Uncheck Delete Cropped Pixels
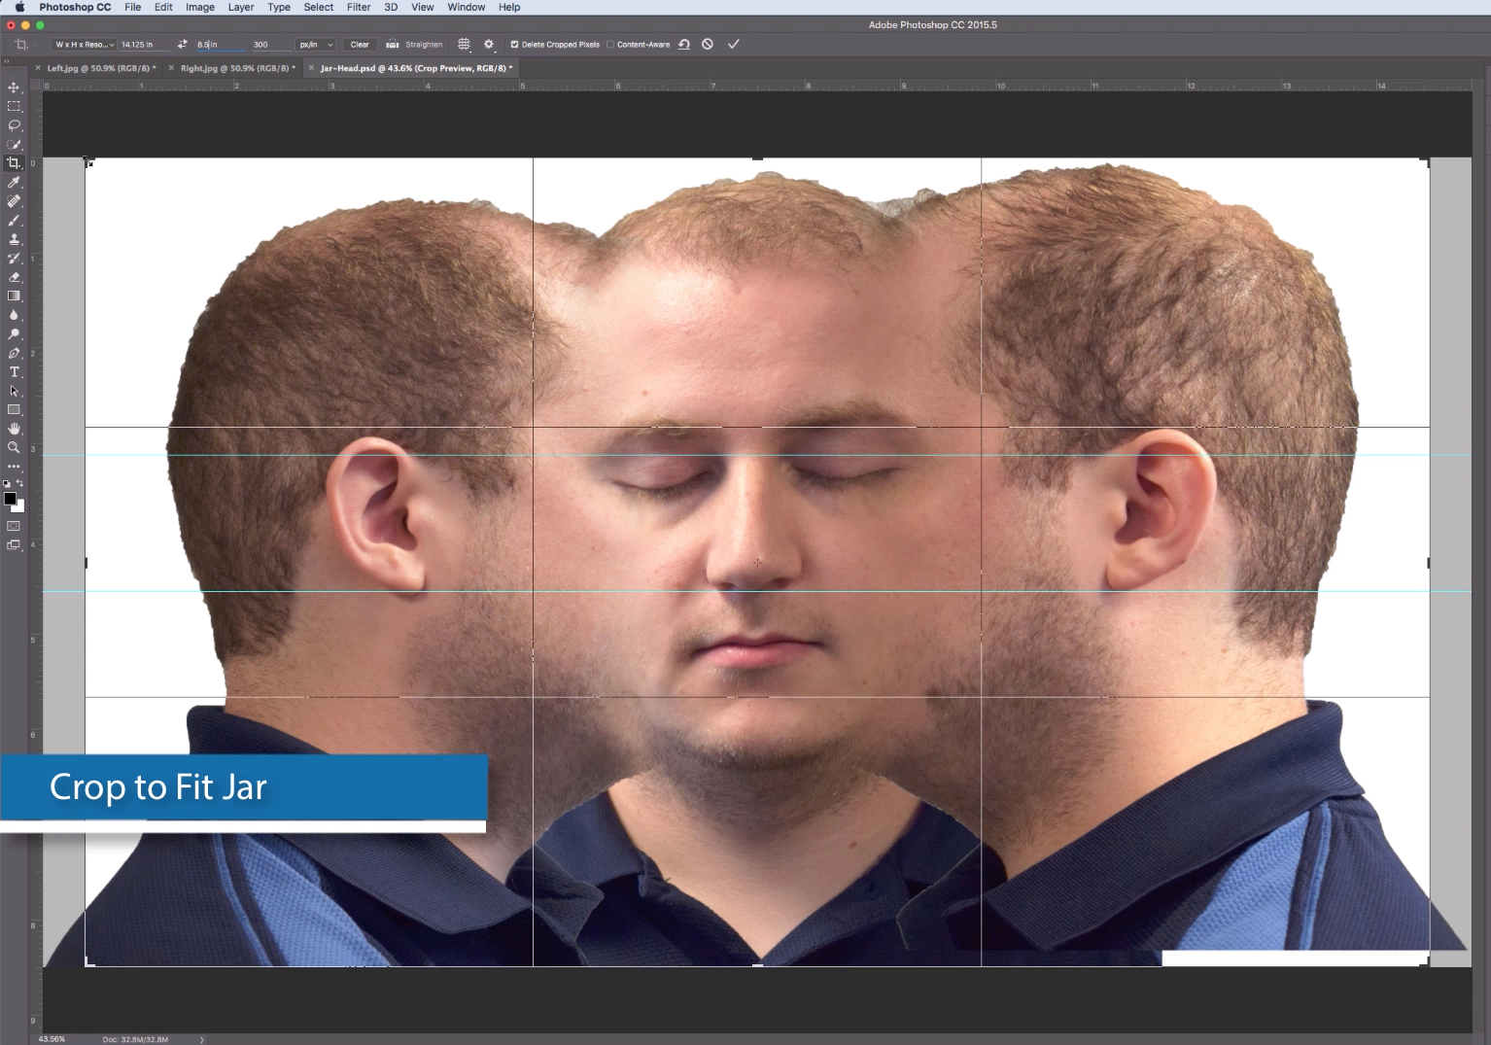 [x=515, y=44]
